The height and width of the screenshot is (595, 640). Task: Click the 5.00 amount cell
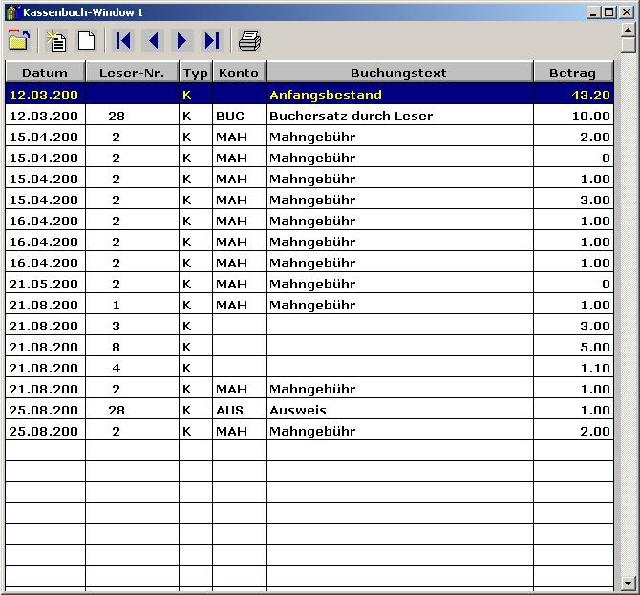coord(573,348)
